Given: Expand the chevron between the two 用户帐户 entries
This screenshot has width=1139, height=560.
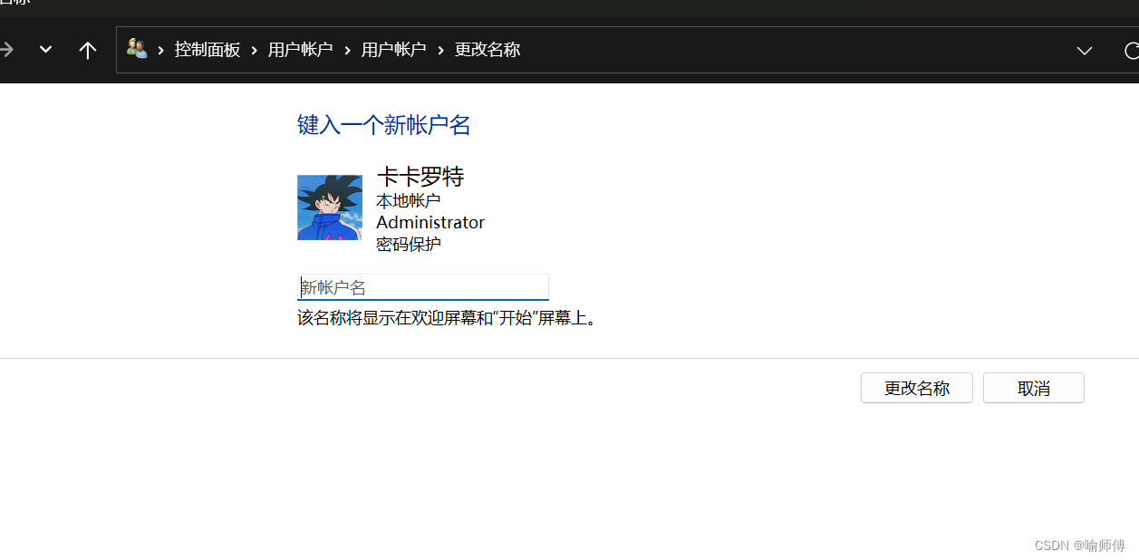Looking at the screenshot, I should click(347, 50).
